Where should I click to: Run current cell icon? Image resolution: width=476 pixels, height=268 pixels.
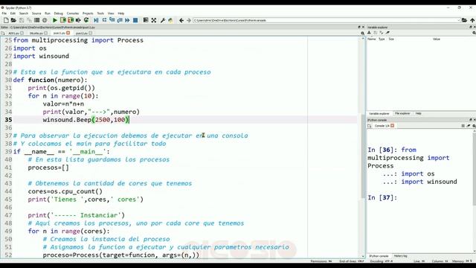click(62, 20)
